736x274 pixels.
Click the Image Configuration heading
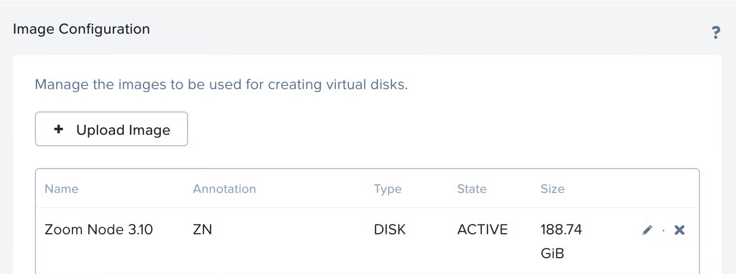(x=81, y=29)
